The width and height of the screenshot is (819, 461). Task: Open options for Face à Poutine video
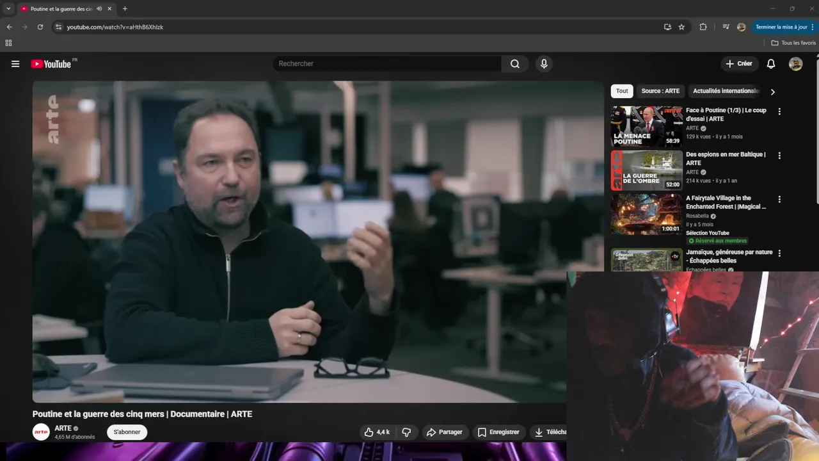click(x=779, y=111)
